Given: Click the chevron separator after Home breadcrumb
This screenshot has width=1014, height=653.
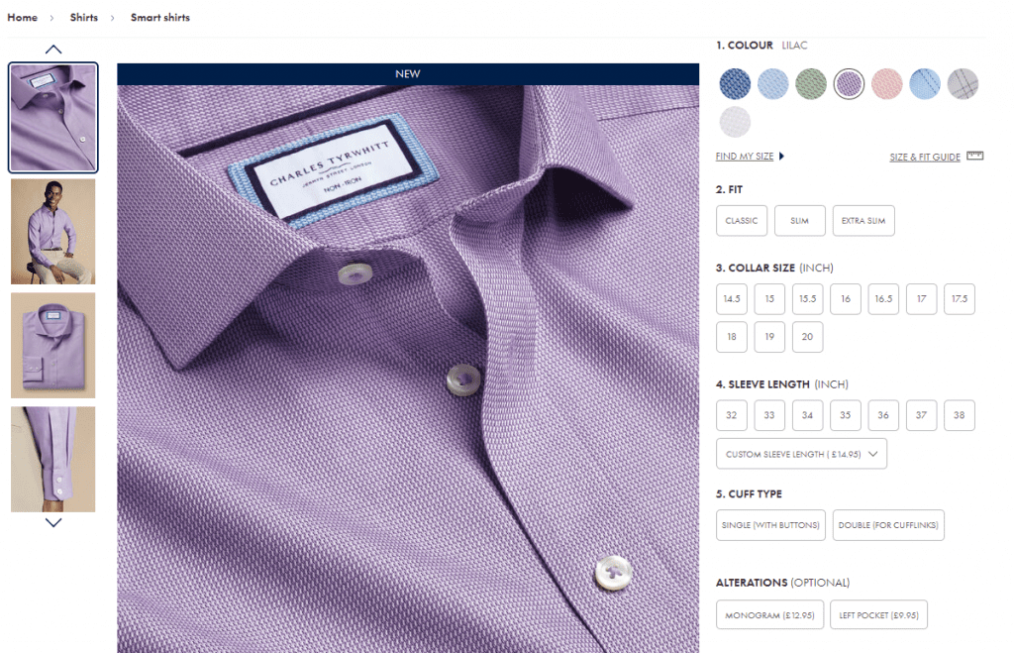Looking at the screenshot, I should pos(51,17).
